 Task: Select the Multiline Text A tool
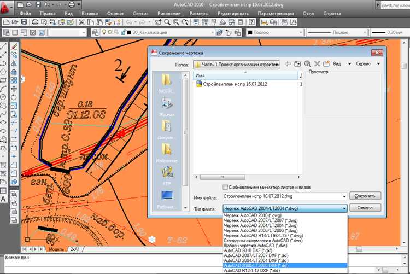(x=3, y=200)
